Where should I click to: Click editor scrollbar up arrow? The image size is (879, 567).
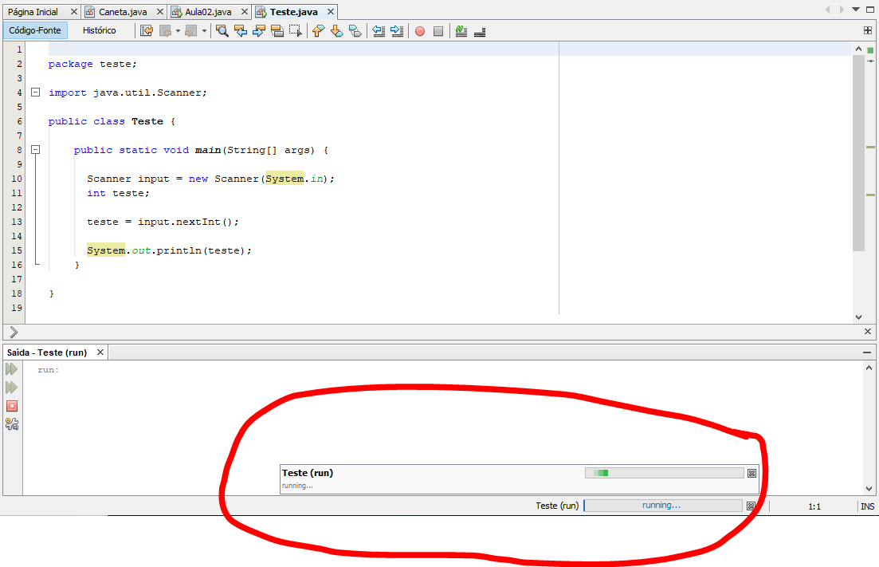click(x=858, y=49)
